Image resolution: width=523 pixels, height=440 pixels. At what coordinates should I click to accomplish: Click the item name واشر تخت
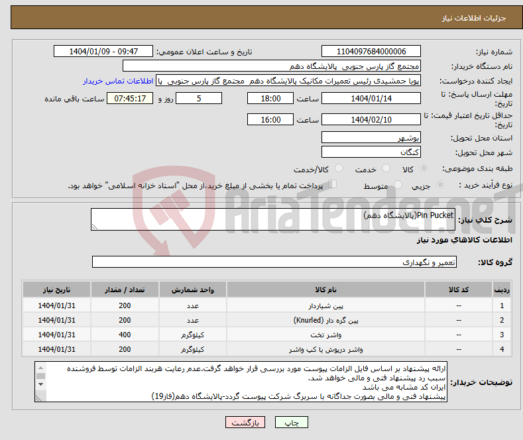coord(325,335)
